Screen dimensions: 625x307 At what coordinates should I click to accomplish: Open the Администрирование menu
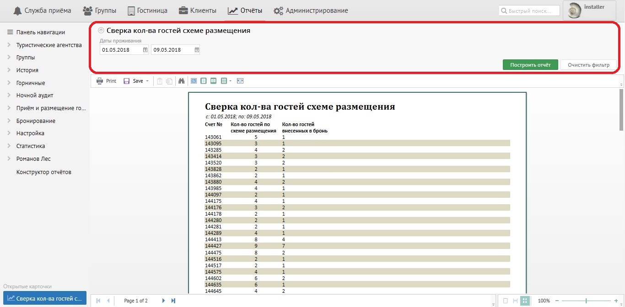(311, 11)
